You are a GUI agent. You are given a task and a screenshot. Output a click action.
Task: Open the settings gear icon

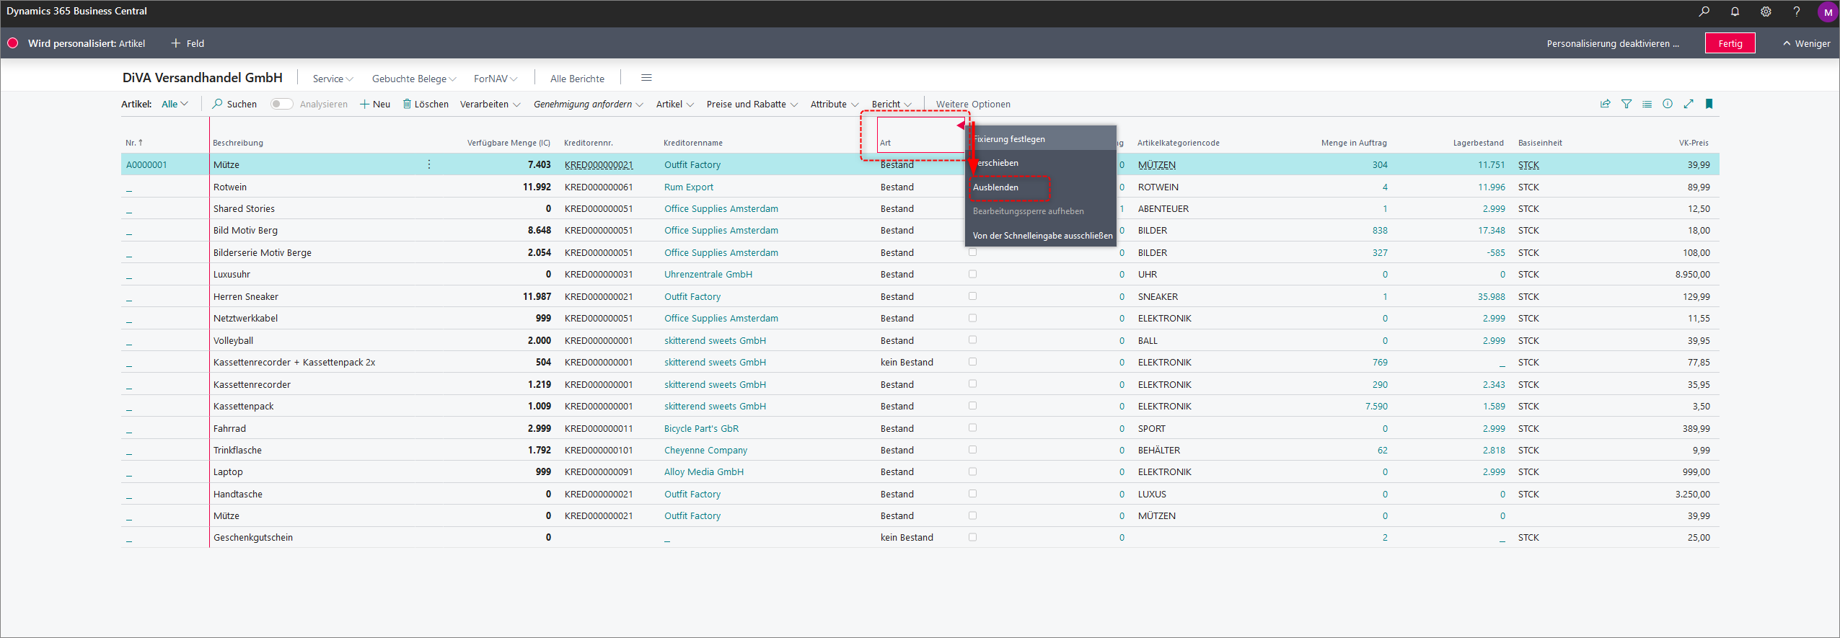pos(1766,12)
